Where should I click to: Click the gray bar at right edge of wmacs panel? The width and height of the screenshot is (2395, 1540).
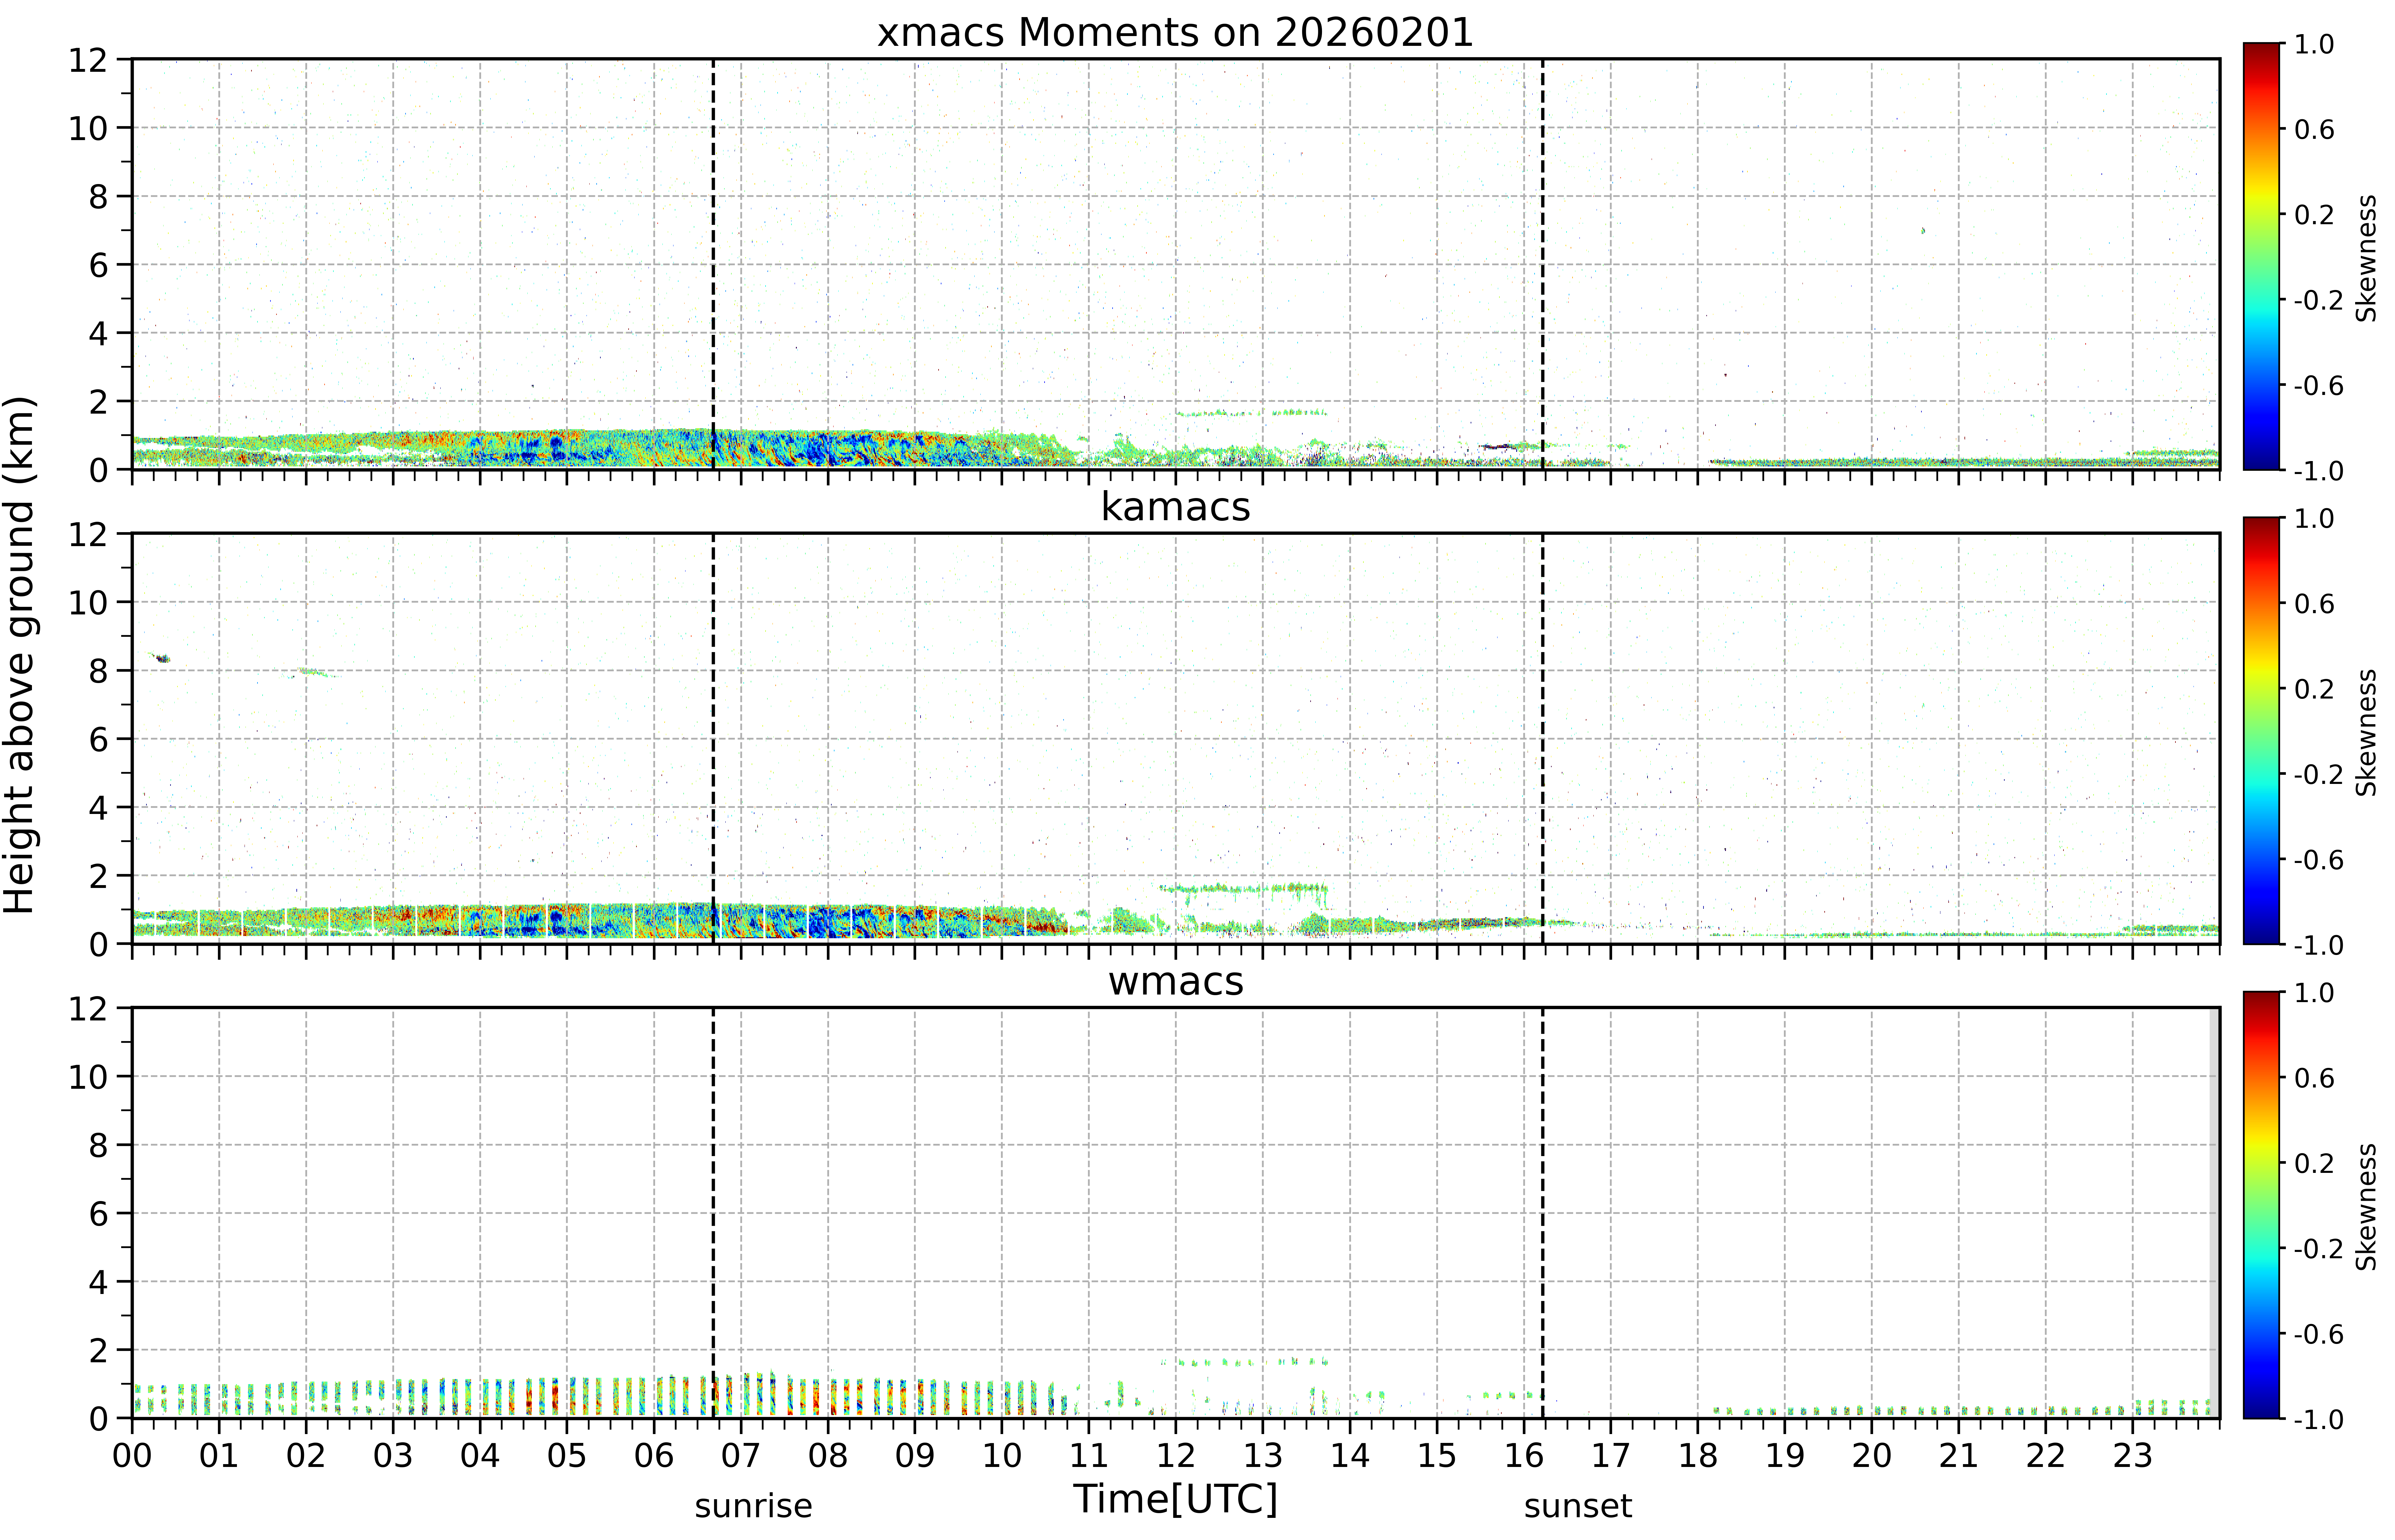2214,1213
